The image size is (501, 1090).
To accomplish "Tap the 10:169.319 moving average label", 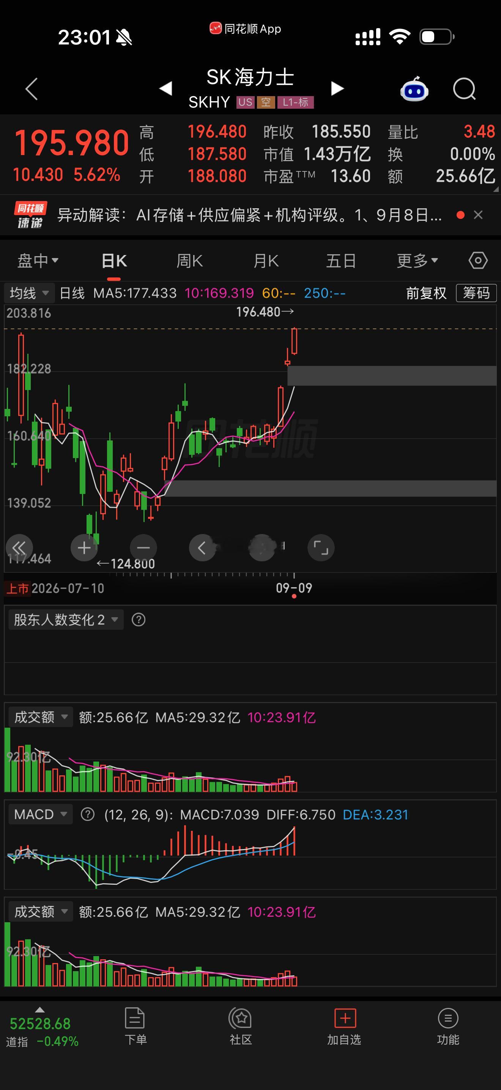I will point(219,293).
